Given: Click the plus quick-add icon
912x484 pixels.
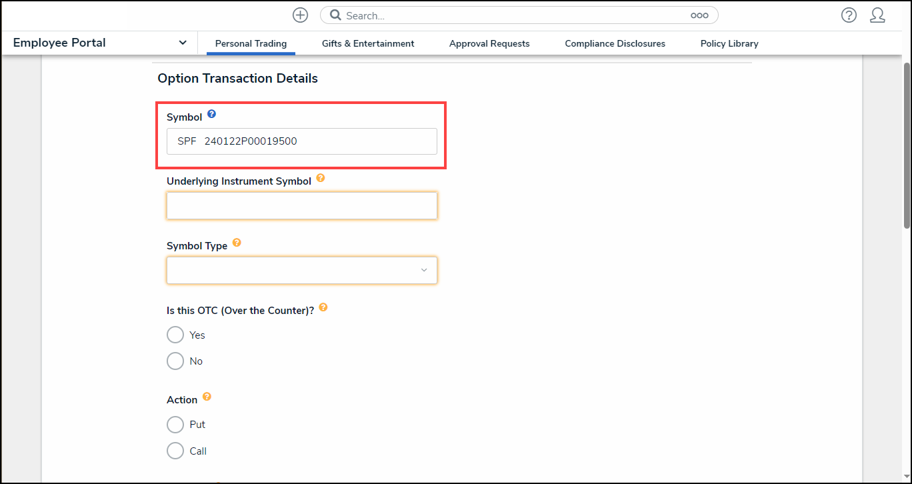Looking at the screenshot, I should 300,15.
